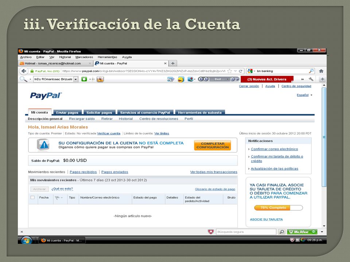
Task: Click the plus icon at the toolbar end
Action: click(323, 79)
